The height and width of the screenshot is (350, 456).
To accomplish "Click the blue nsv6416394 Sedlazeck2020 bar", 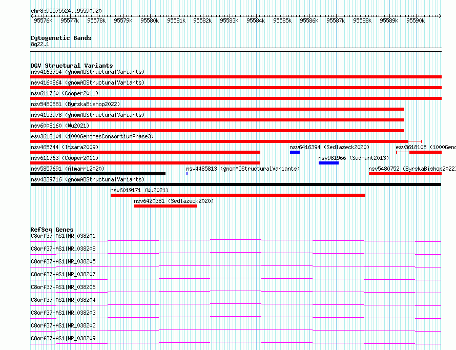I will click(x=295, y=152).
